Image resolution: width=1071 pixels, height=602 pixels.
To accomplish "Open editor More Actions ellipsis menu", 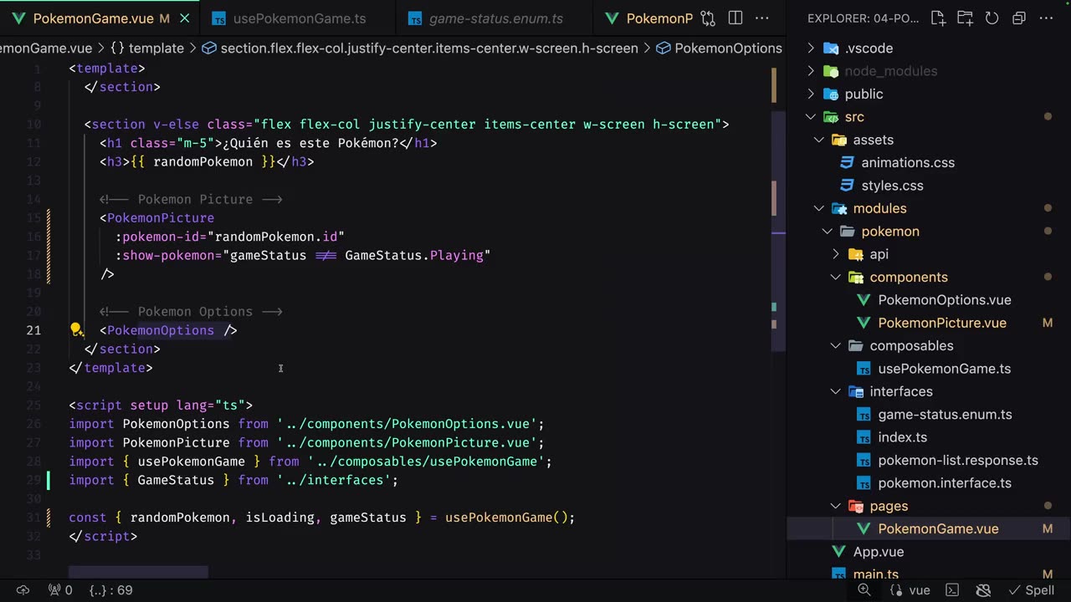I will (x=762, y=18).
